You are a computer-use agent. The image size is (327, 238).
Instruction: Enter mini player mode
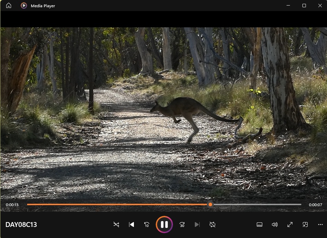(x=305, y=225)
